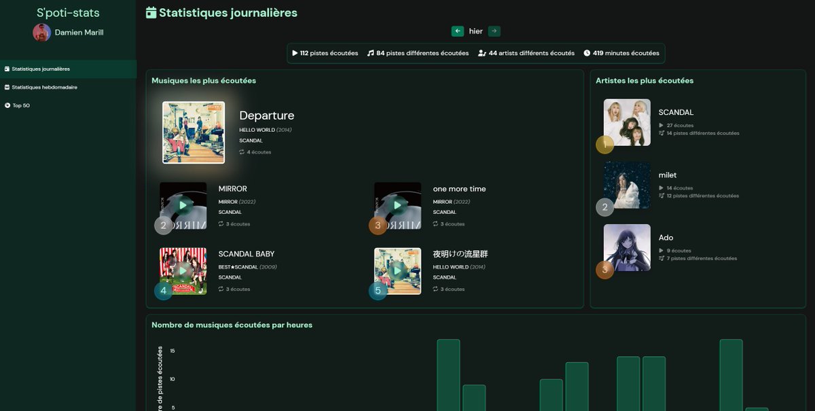Screen dimensions: 815x411
Task: Click rank 3 badge on one more time
Action: point(378,226)
